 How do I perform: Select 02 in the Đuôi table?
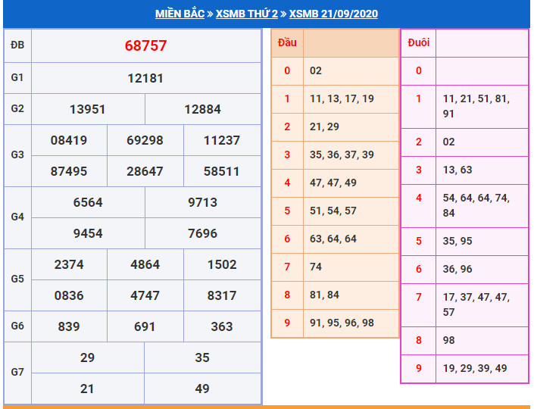(x=448, y=142)
